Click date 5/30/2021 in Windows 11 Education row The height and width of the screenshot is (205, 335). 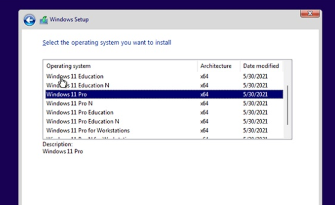click(x=255, y=76)
